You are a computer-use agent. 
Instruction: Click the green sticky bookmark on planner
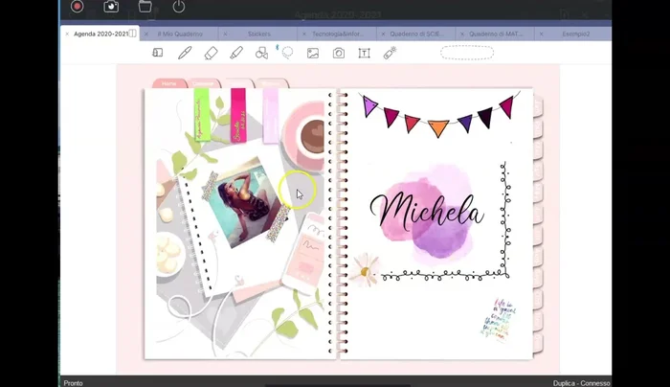(202, 115)
